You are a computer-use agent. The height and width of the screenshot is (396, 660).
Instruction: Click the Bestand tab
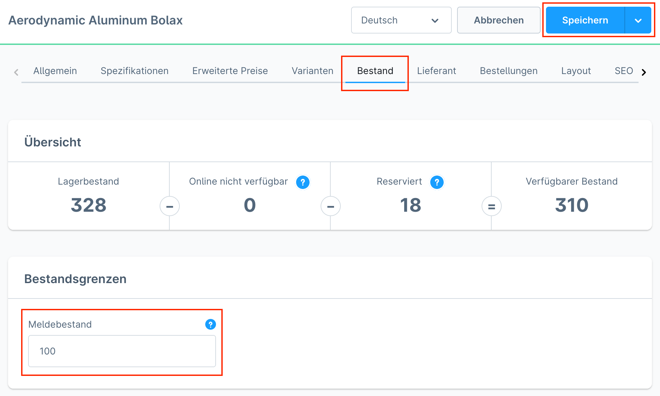375,71
